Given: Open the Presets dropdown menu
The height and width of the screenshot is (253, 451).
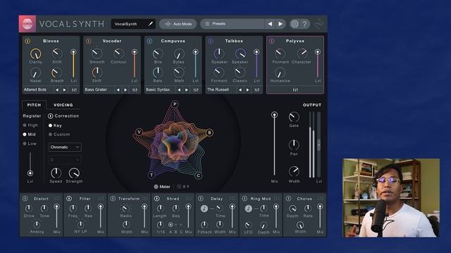Looking at the screenshot, I should (x=233, y=24).
